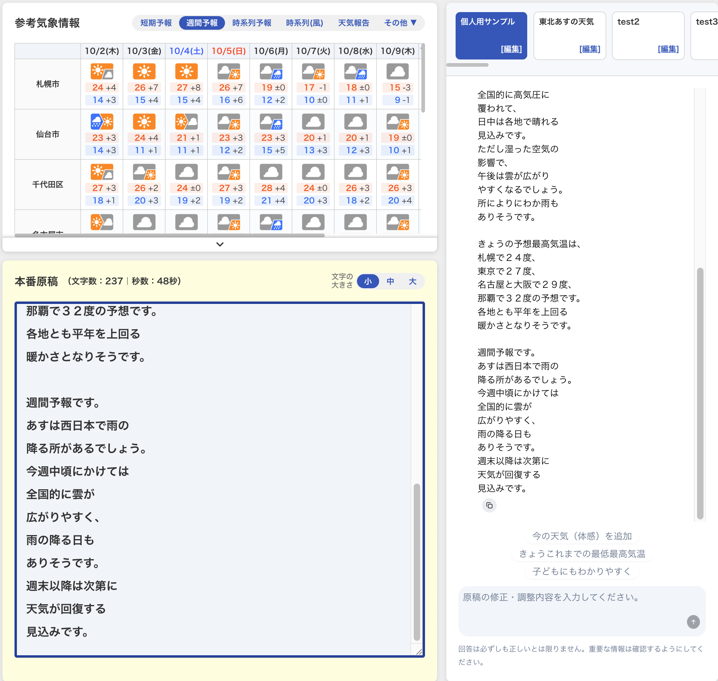The height and width of the screenshot is (681, 718).
Task: Click Sapporo's cloudy icon for 10/9
Action: [398, 72]
